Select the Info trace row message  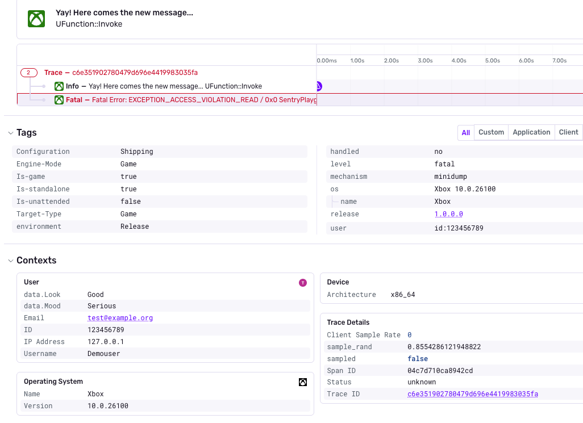(x=164, y=86)
